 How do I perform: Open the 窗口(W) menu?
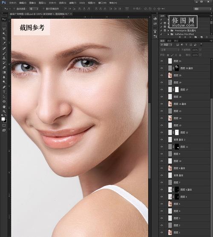point(102,3)
